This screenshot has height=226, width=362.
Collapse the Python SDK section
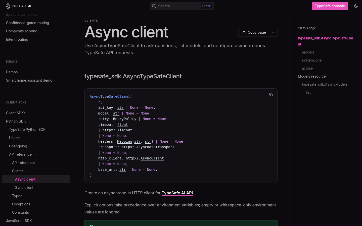point(30,121)
